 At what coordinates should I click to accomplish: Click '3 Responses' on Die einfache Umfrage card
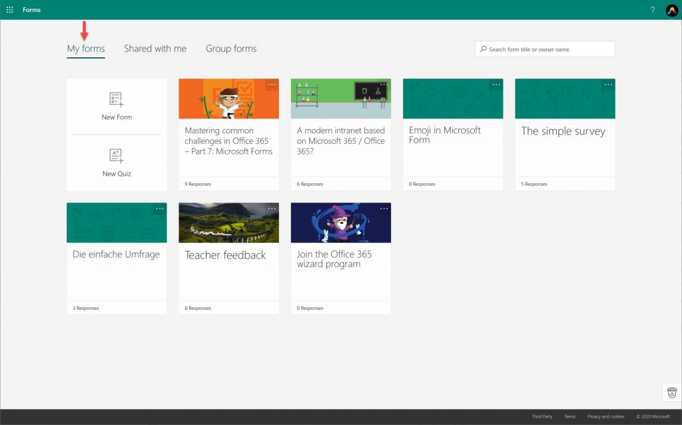[x=86, y=308]
